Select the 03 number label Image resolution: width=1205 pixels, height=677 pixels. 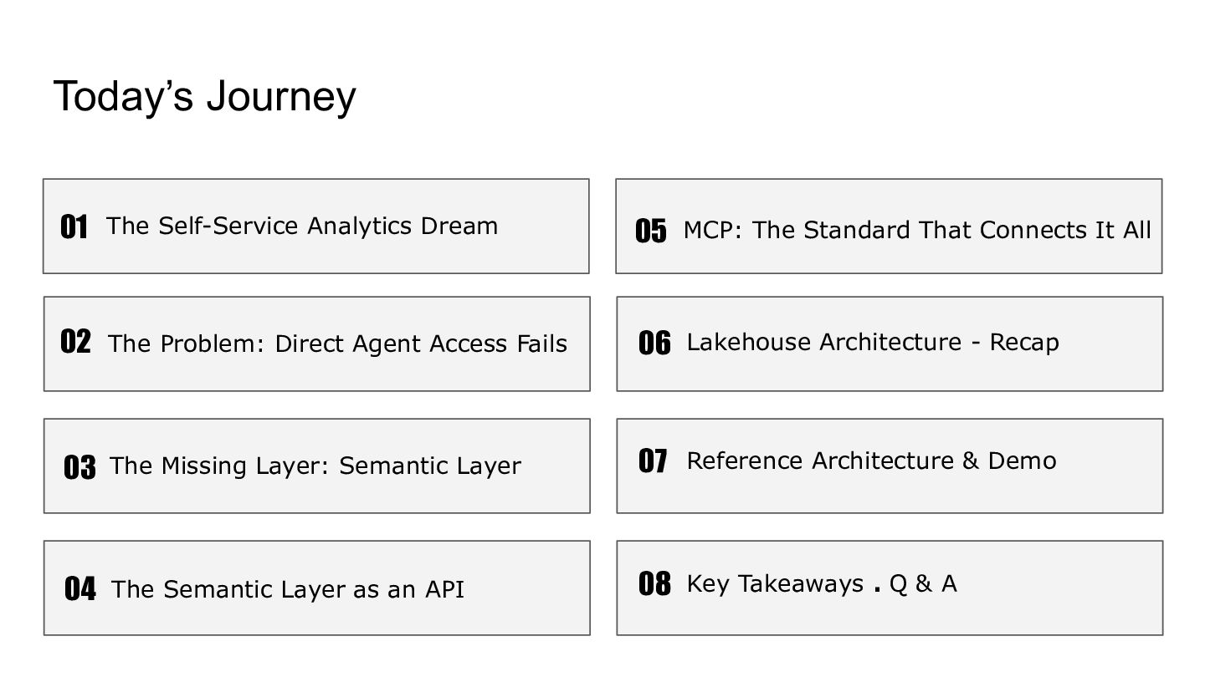79,466
